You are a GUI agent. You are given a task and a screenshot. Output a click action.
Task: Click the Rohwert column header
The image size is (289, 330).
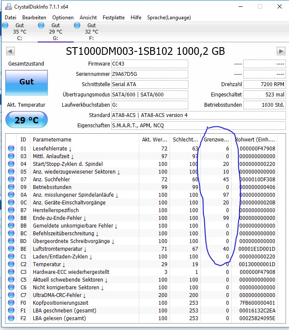click(255, 140)
